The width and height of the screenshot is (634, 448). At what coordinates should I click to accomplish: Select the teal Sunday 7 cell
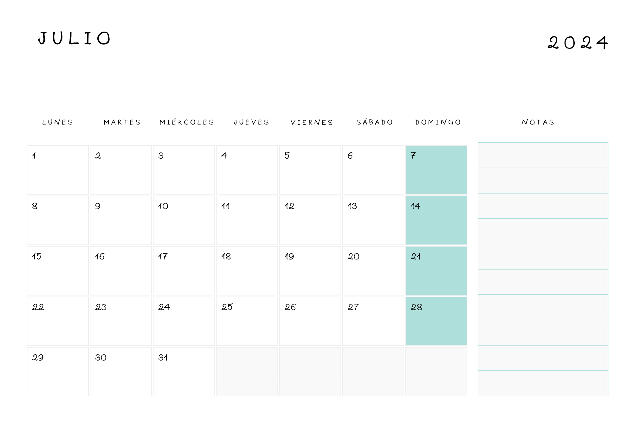click(436, 170)
